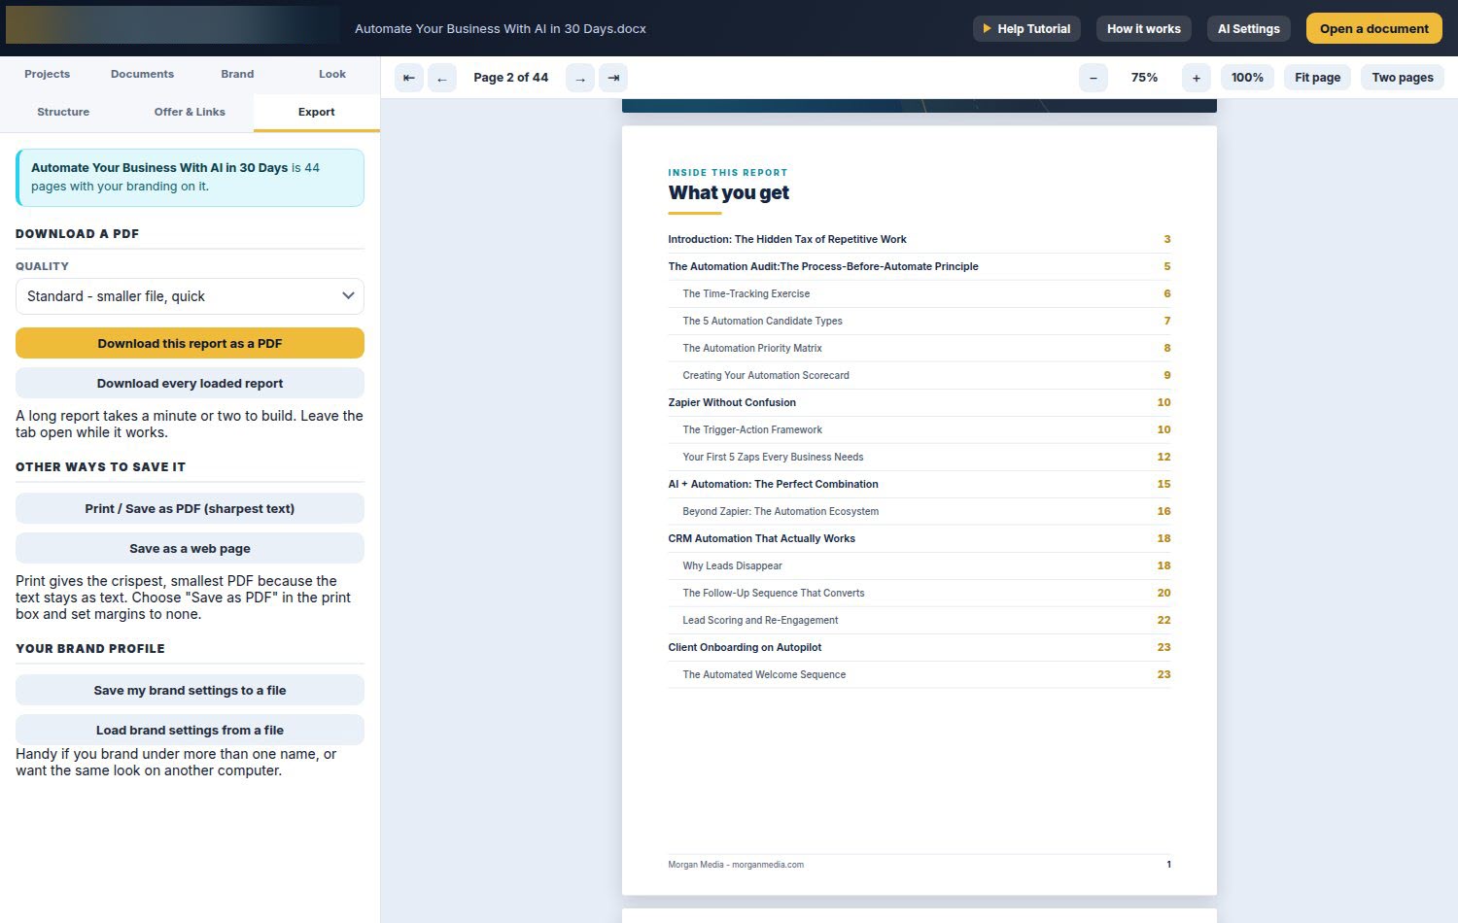Viewport: 1458px width, 923px height.
Task: Open the Documents tab
Action: [x=142, y=74]
